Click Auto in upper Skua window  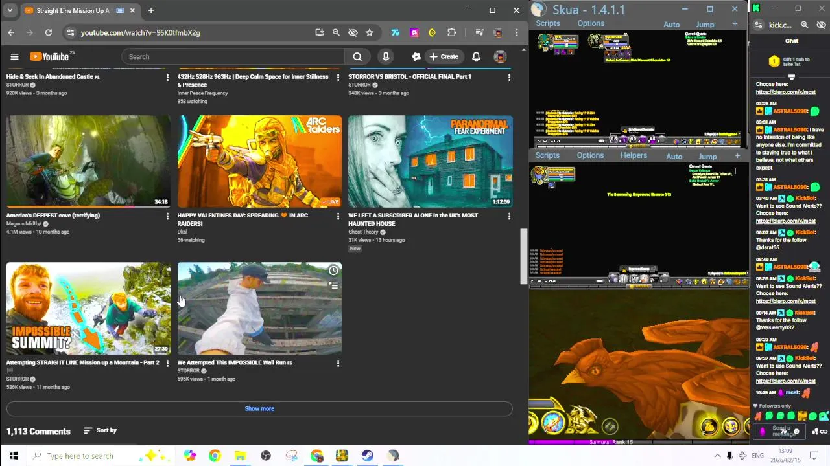click(x=672, y=25)
